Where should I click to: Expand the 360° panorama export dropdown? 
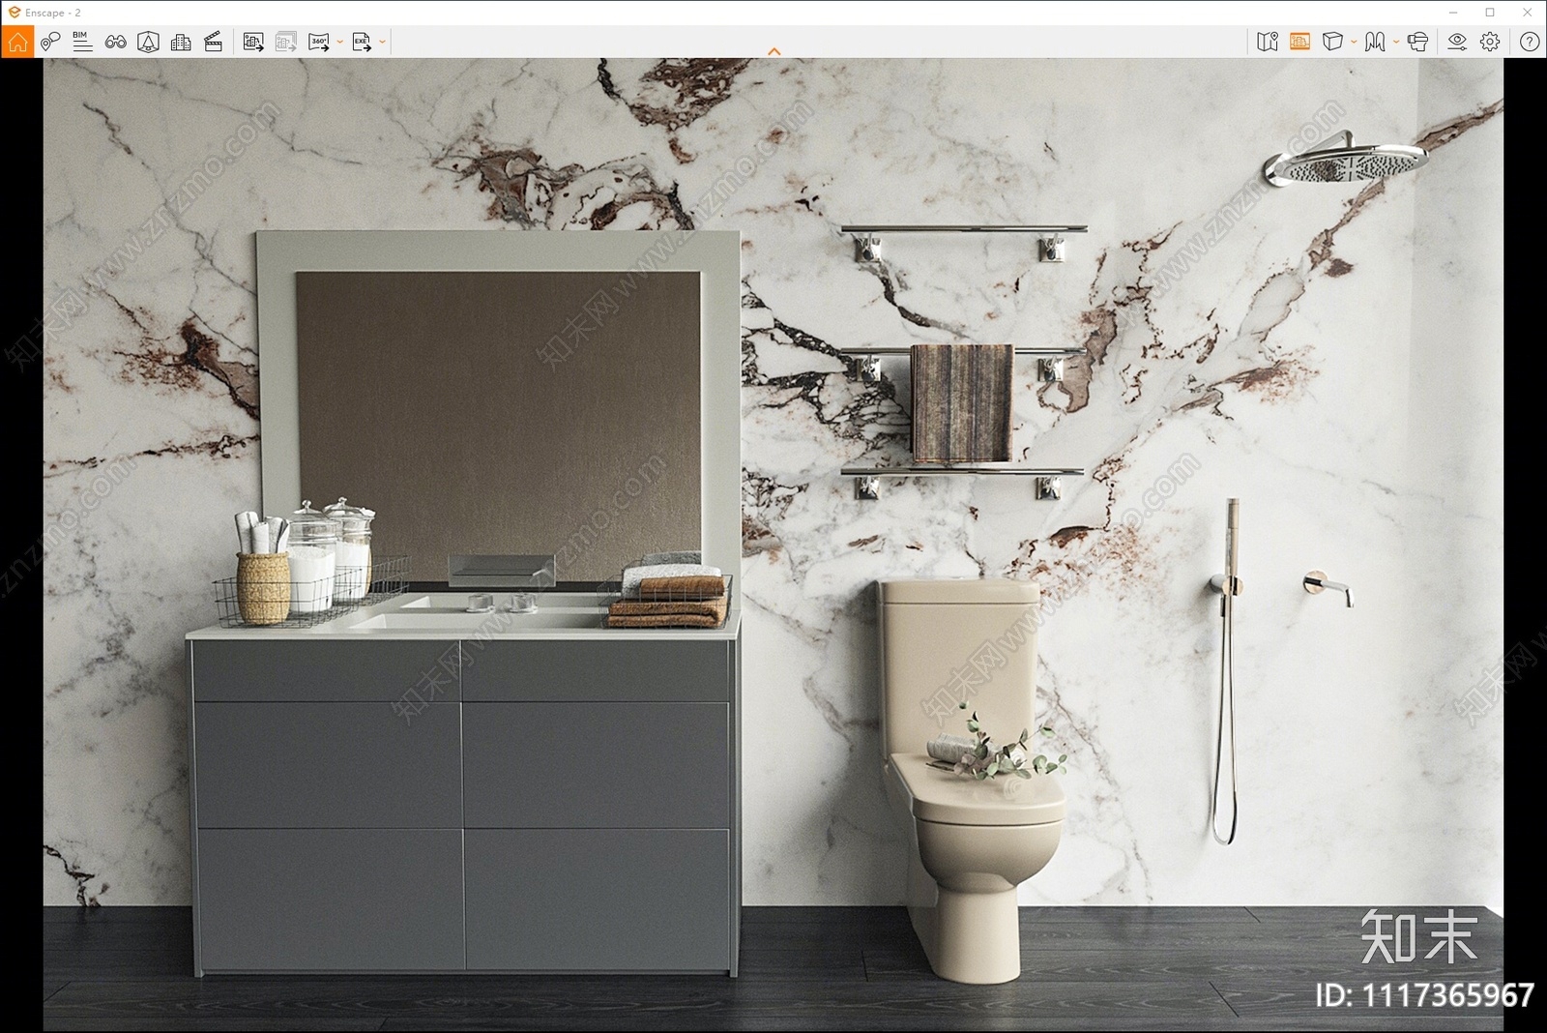click(x=340, y=42)
